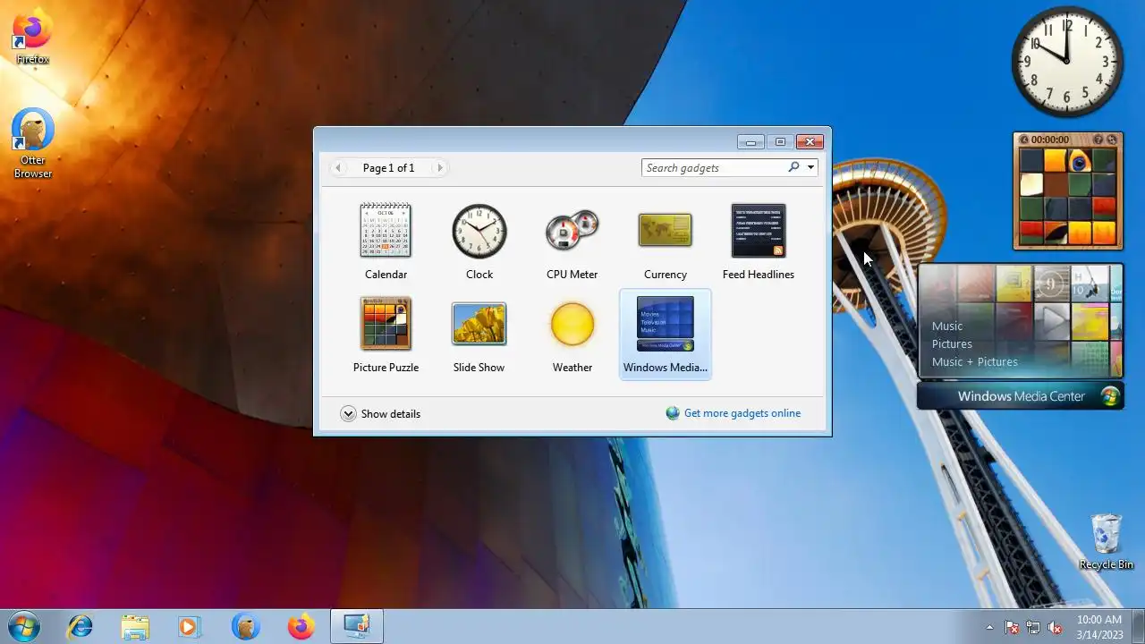
Task: Open the Recycle Bin on the desktop
Action: pyautogui.click(x=1107, y=541)
